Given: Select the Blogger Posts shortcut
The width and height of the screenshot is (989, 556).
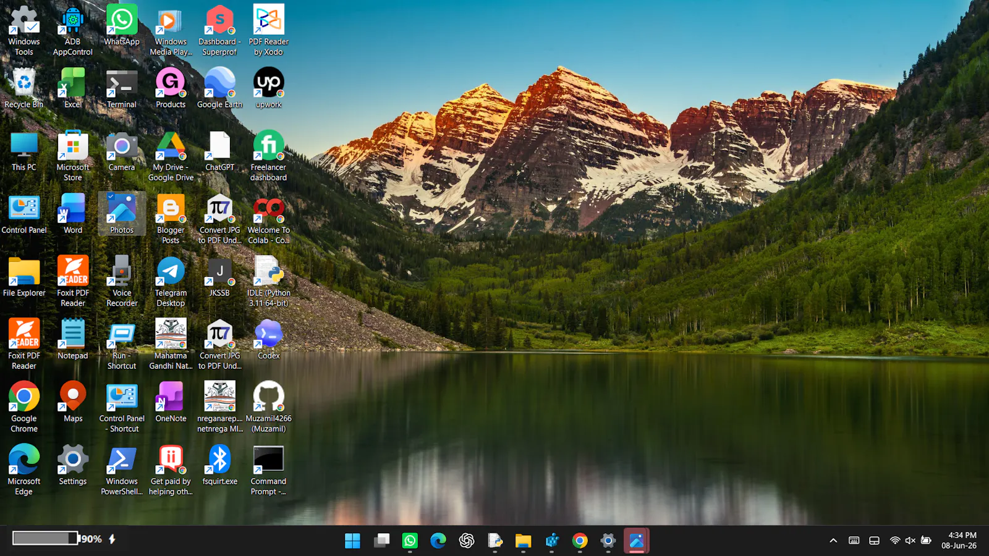Looking at the screenshot, I should click(171, 219).
